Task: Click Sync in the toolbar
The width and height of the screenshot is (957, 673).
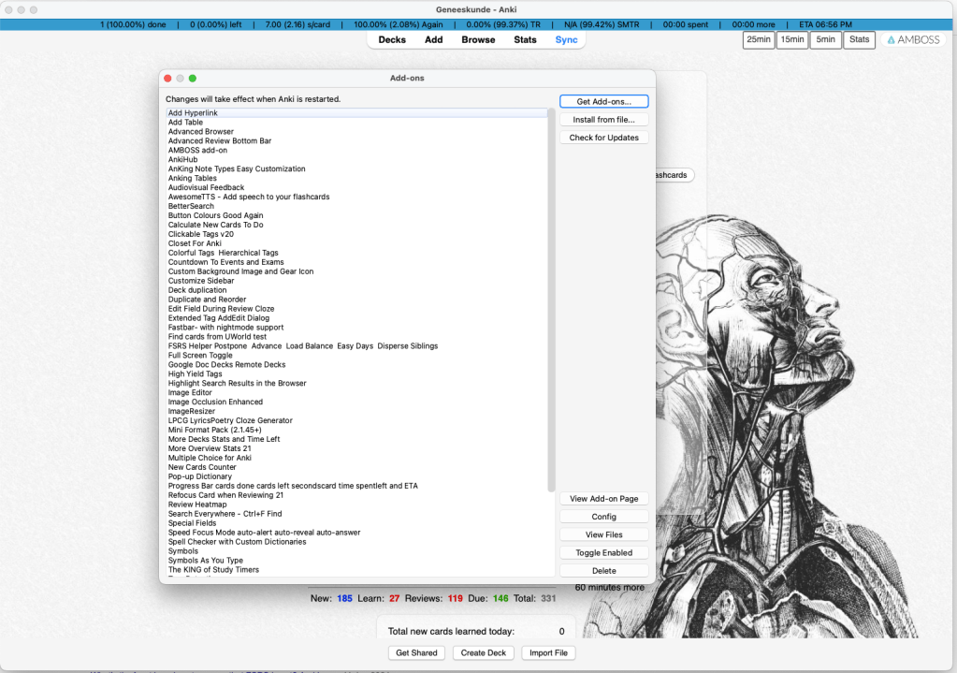Action: pos(566,40)
